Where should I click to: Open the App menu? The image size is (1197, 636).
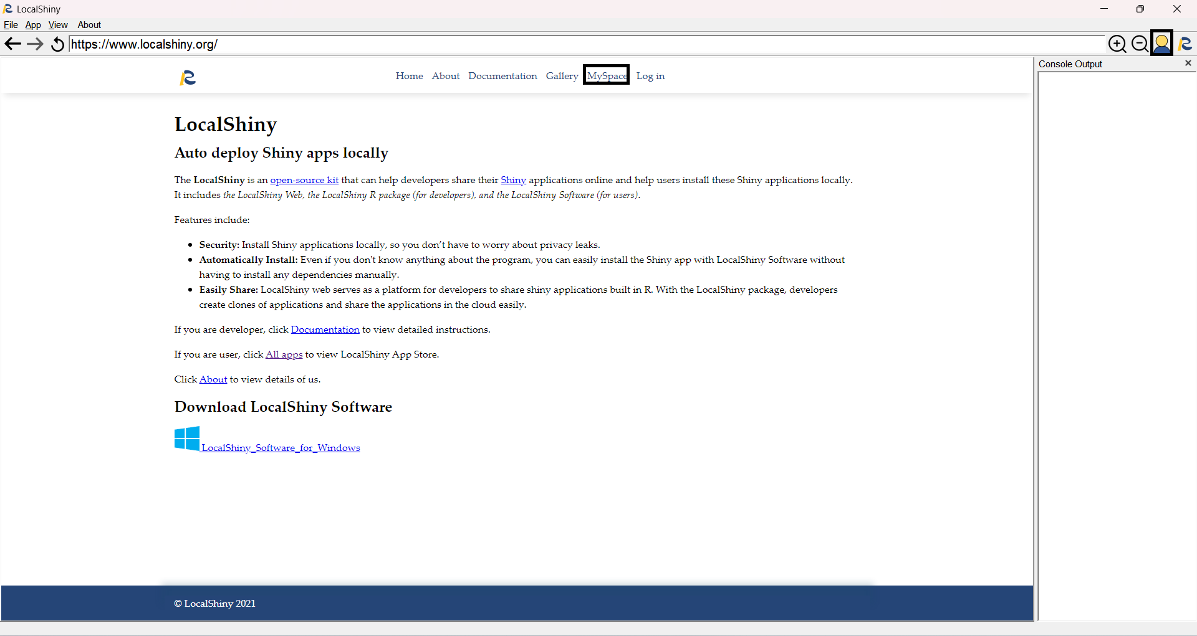click(33, 25)
